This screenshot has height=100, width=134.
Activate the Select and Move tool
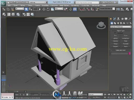pyautogui.click(x=44, y=9)
